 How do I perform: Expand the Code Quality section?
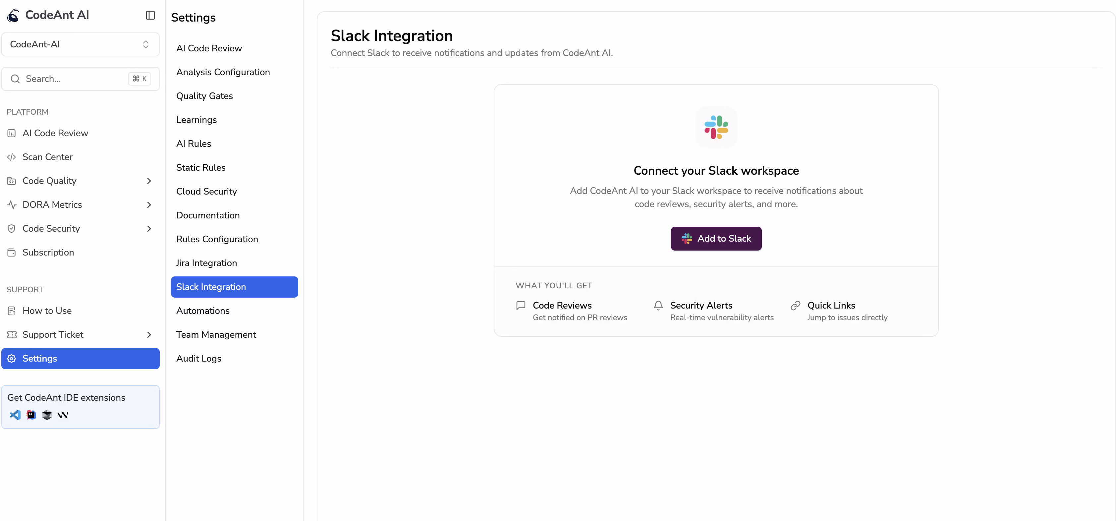coord(149,181)
